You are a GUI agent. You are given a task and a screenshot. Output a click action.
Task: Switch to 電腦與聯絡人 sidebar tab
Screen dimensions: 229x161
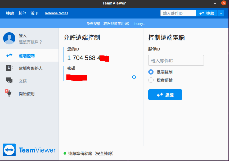29,68
